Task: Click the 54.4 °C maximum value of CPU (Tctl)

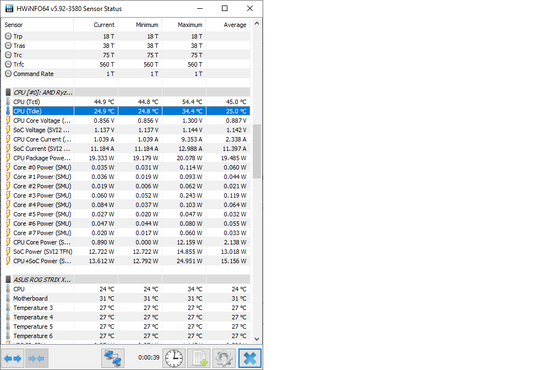Action: tap(192, 102)
